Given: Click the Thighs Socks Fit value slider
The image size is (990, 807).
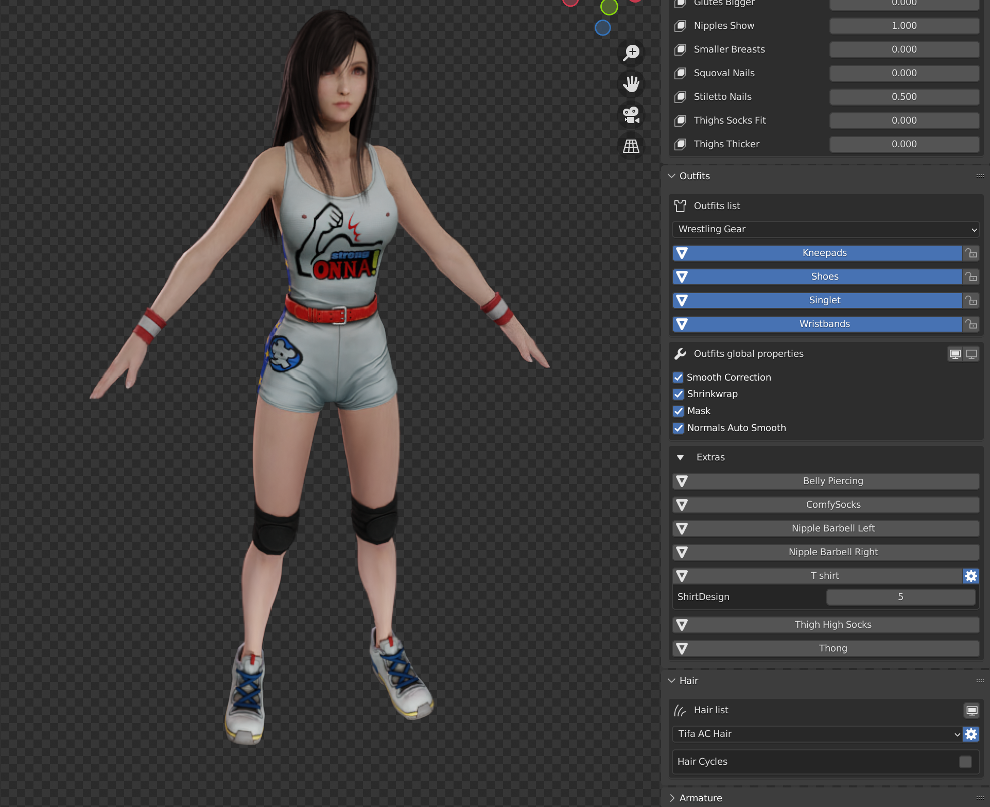Looking at the screenshot, I should tap(905, 121).
